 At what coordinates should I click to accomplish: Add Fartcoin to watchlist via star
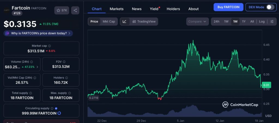(x=62, y=11)
